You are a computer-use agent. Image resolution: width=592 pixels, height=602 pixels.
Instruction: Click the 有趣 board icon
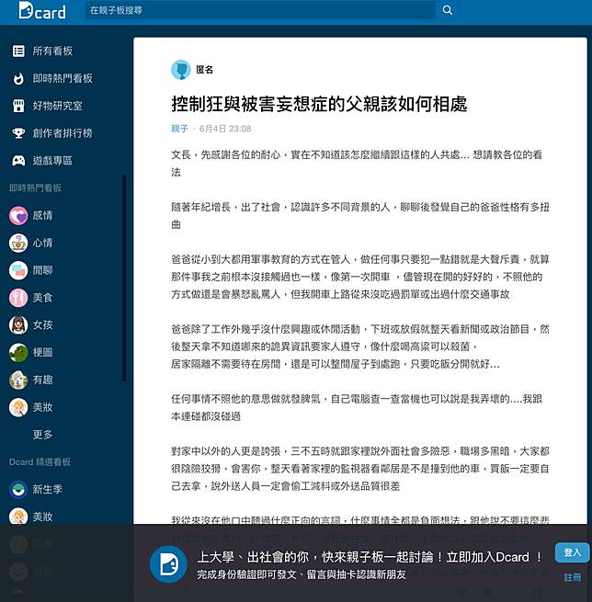click(x=18, y=381)
